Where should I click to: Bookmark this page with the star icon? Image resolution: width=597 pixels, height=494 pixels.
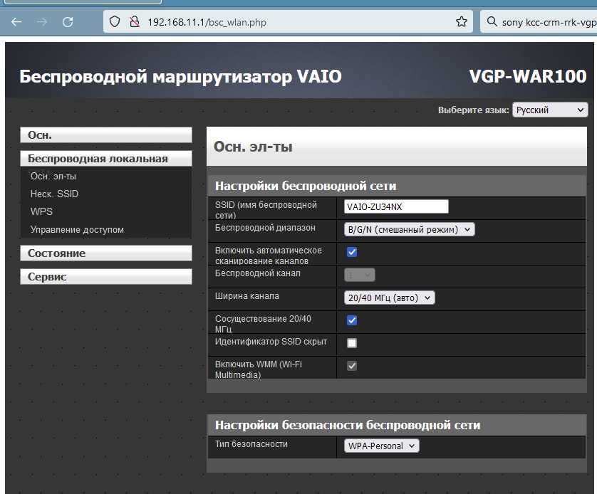462,21
